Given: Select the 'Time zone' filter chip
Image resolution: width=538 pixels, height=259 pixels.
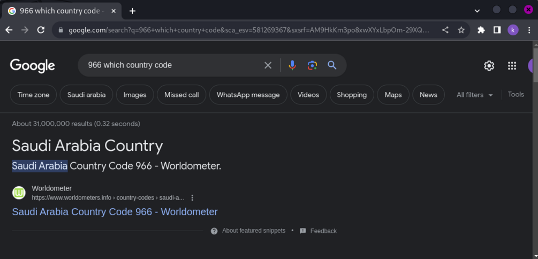Looking at the screenshot, I should 33,95.
